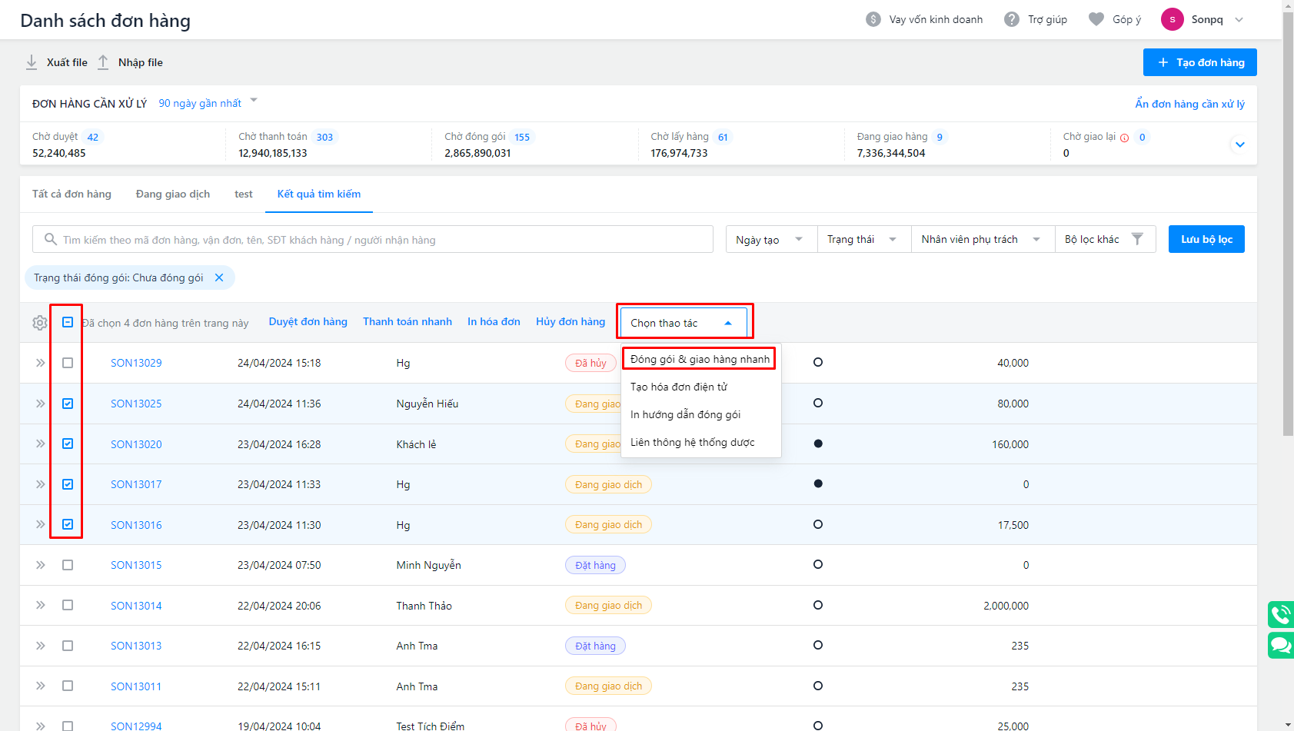Select the checkbox for order SON13029
The width and height of the screenshot is (1294, 731).
(68, 363)
